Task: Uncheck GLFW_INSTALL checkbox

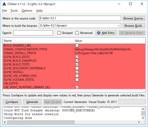Action: tap(77, 72)
